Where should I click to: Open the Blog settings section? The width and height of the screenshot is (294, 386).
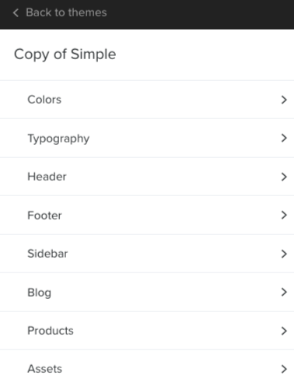pos(147,292)
